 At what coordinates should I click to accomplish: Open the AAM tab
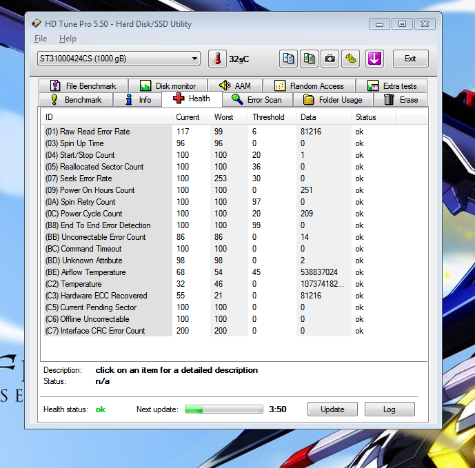click(235, 85)
